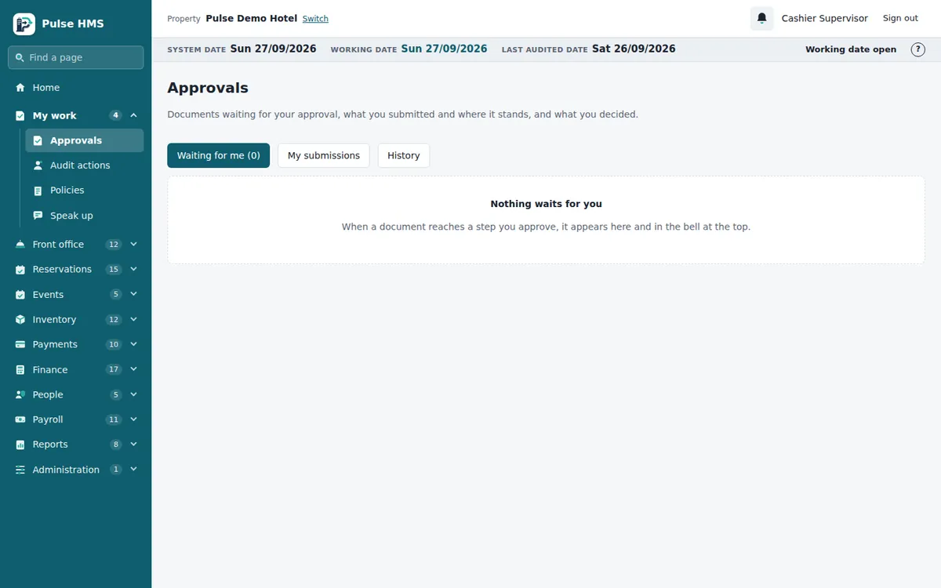941x588 pixels.
Task: Click the Switch property link
Action: (315, 19)
